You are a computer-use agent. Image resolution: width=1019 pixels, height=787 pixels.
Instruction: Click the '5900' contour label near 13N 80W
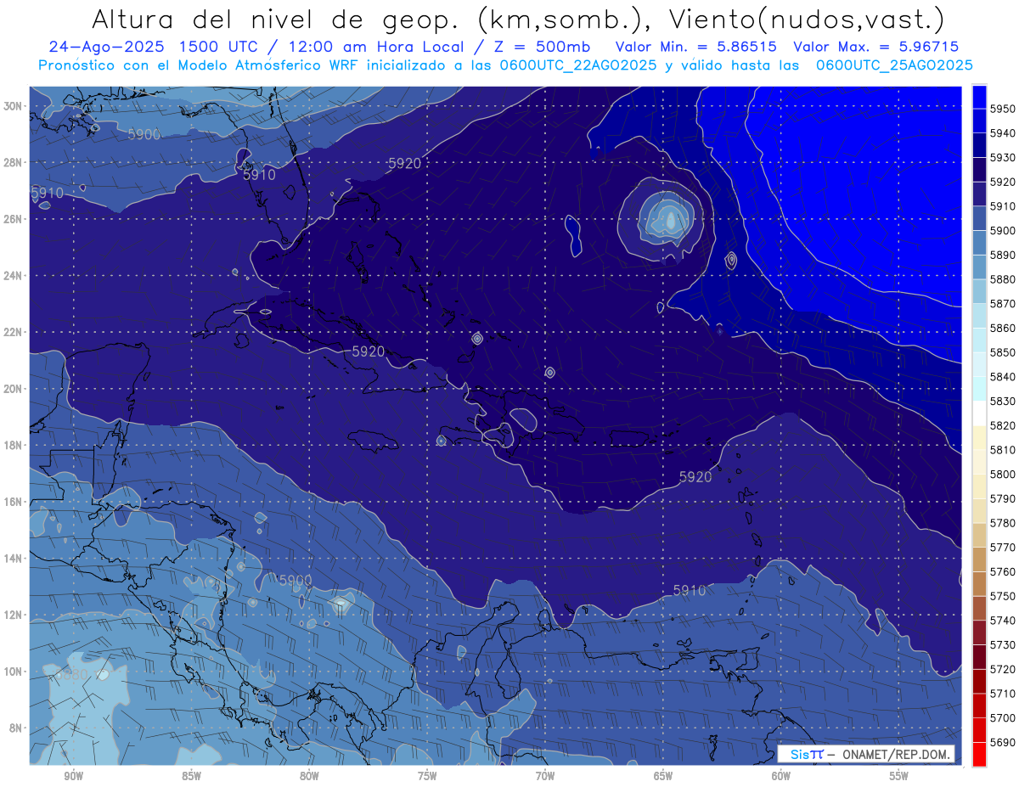pos(296,580)
